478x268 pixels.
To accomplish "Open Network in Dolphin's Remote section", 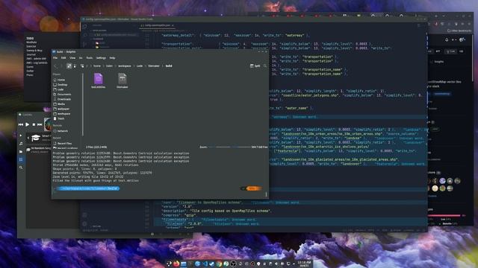I will pyautogui.click(x=60, y=131).
